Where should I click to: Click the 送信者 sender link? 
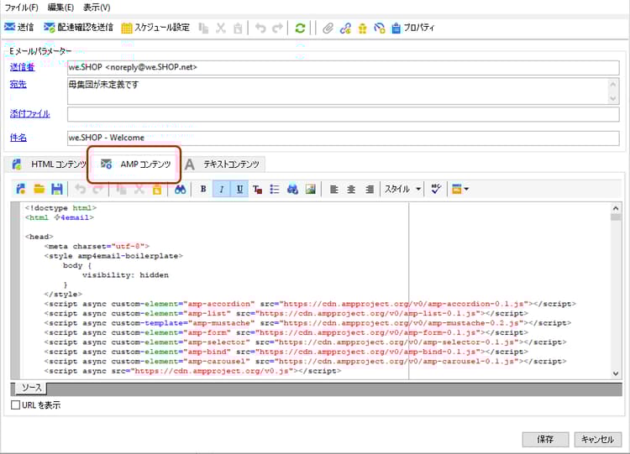[22, 67]
